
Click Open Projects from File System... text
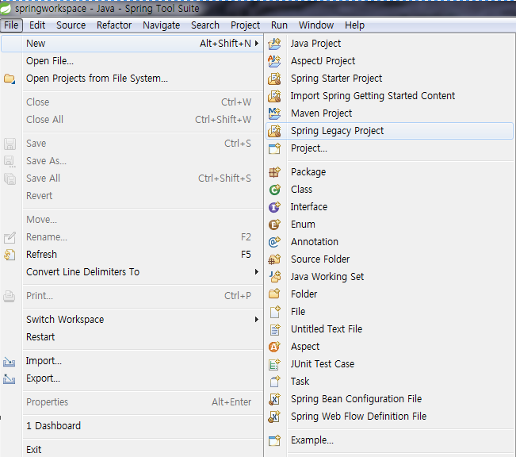[97, 79]
